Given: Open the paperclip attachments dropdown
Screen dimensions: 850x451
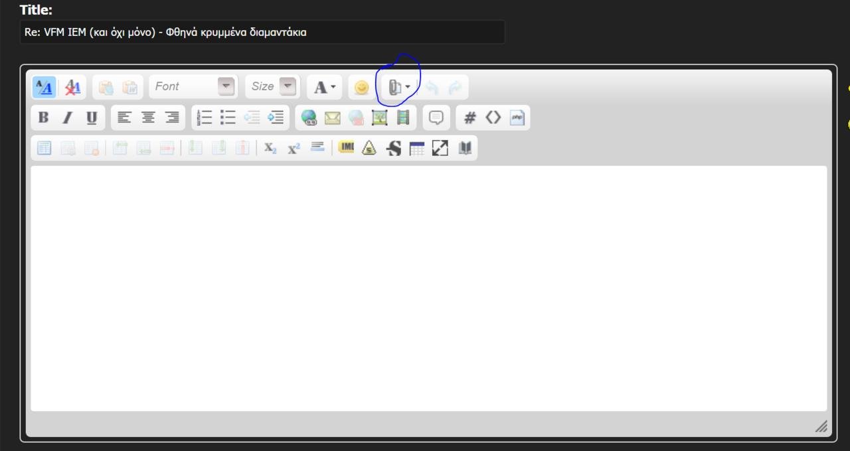Looking at the screenshot, I should tap(398, 87).
